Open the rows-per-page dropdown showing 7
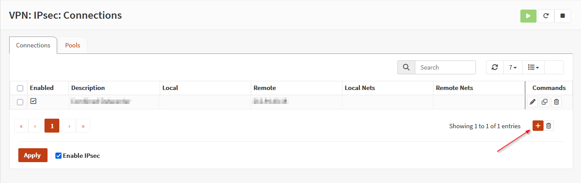The width and height of the screenshot is (581, 183). click(x=513, y=67)
